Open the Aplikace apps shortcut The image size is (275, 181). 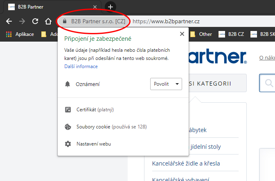(x=20, y=34)
